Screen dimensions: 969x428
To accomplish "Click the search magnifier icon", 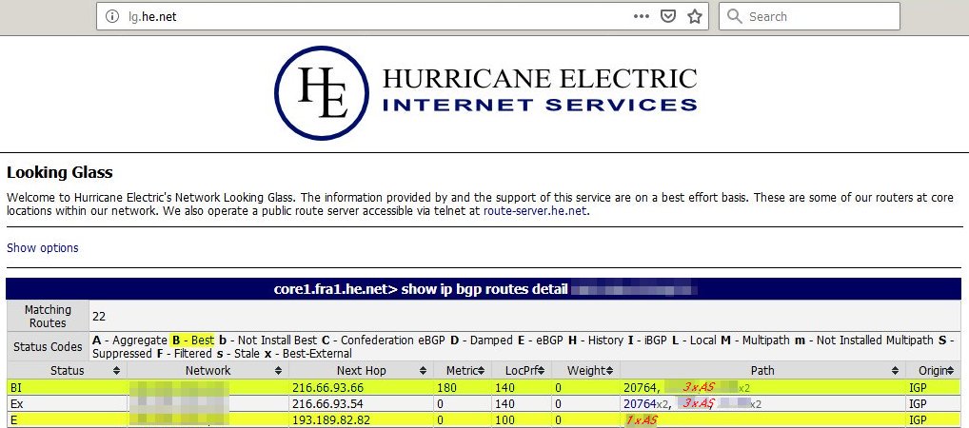I will tap(734, 17).
